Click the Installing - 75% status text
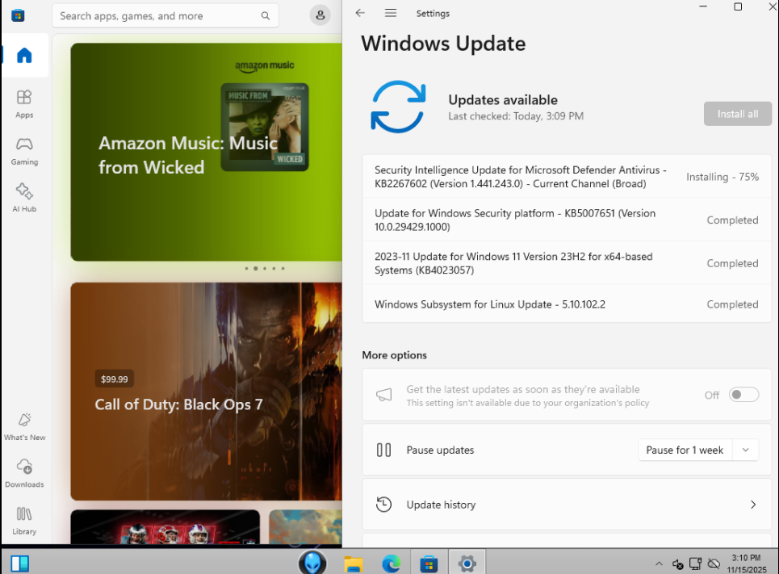The image size is (779, 574). coord(722,177)
